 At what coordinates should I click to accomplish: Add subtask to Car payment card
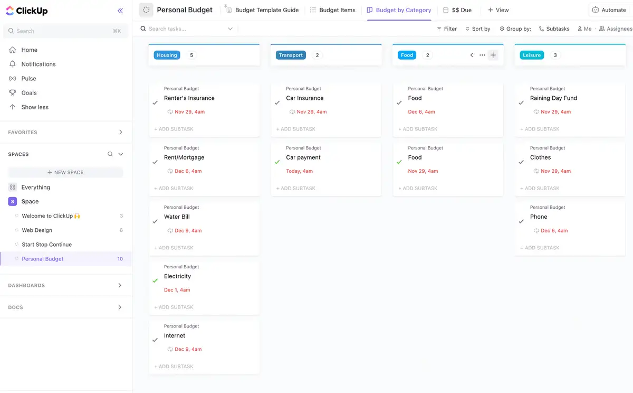pyautogui.click(x=295, y=189)
